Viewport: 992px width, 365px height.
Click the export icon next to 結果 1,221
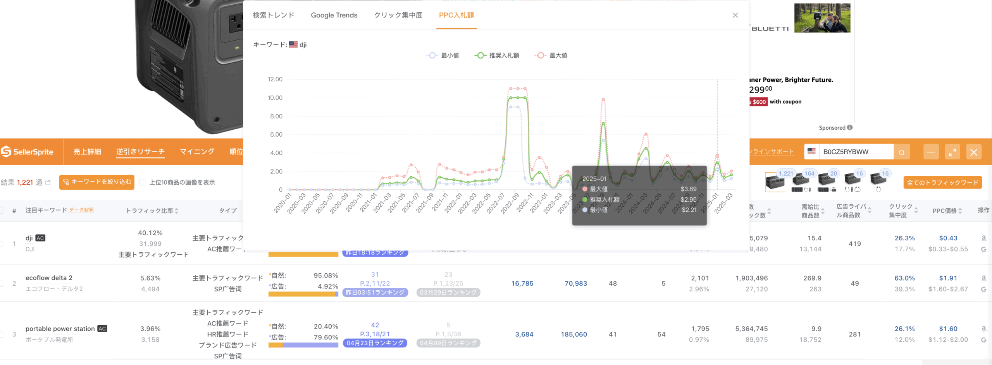coord(48,182)
